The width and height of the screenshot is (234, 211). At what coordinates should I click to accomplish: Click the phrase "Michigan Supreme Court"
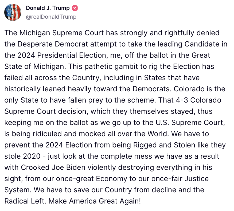61,33
